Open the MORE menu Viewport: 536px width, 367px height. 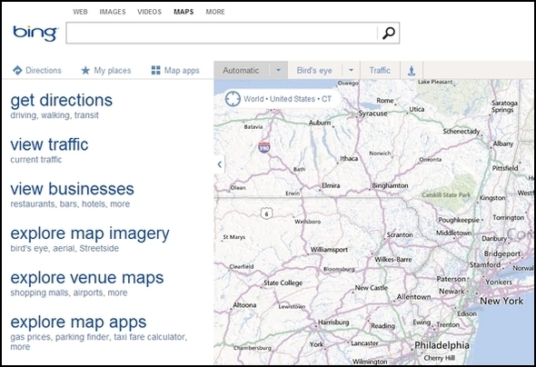(215, 12)
